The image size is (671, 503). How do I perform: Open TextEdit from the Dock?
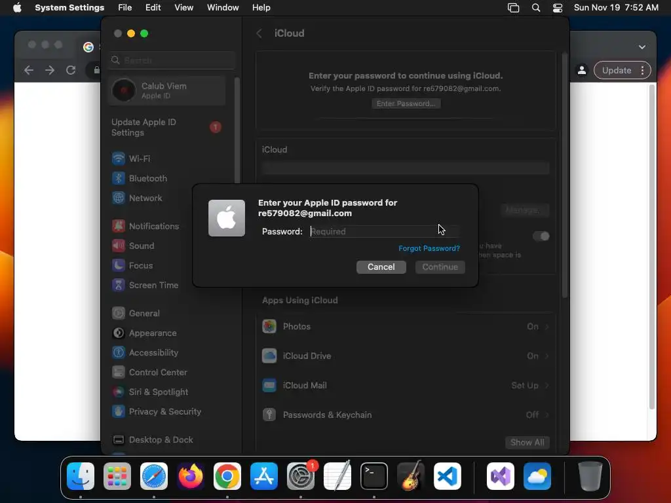[337, 476]
